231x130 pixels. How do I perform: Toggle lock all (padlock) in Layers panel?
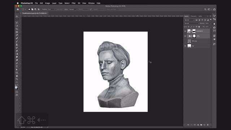pos(199,27)
